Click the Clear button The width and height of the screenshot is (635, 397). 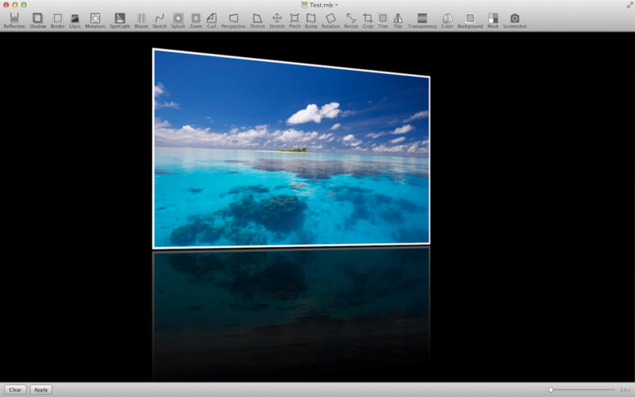tap(15, 390)
